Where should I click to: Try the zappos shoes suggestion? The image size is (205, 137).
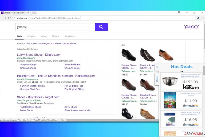click(x=69, y=43)
